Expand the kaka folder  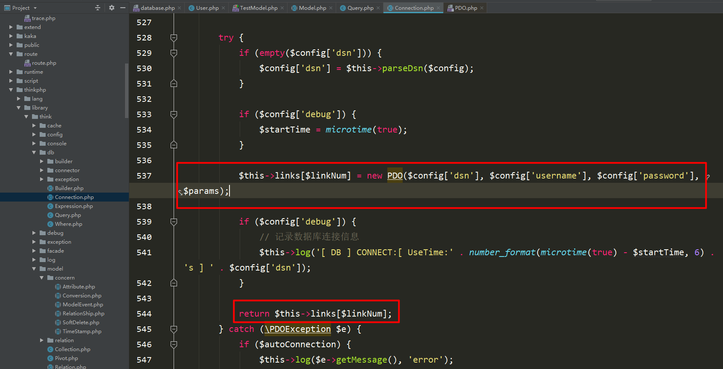coord(11,36)
